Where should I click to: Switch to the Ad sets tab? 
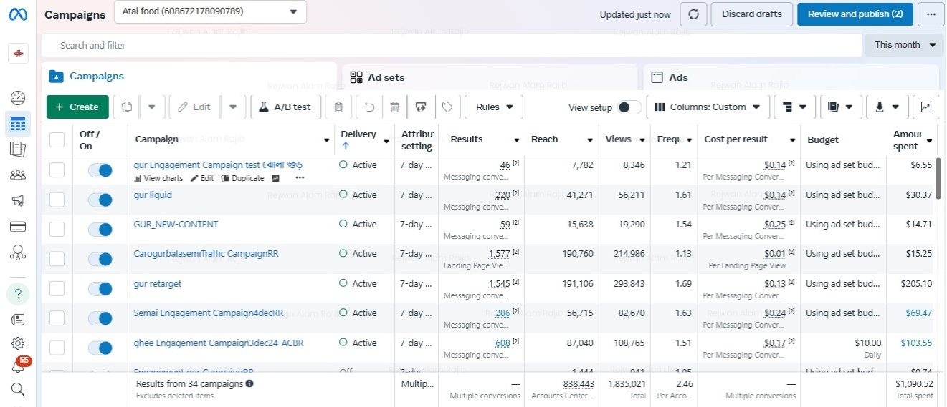386,77
